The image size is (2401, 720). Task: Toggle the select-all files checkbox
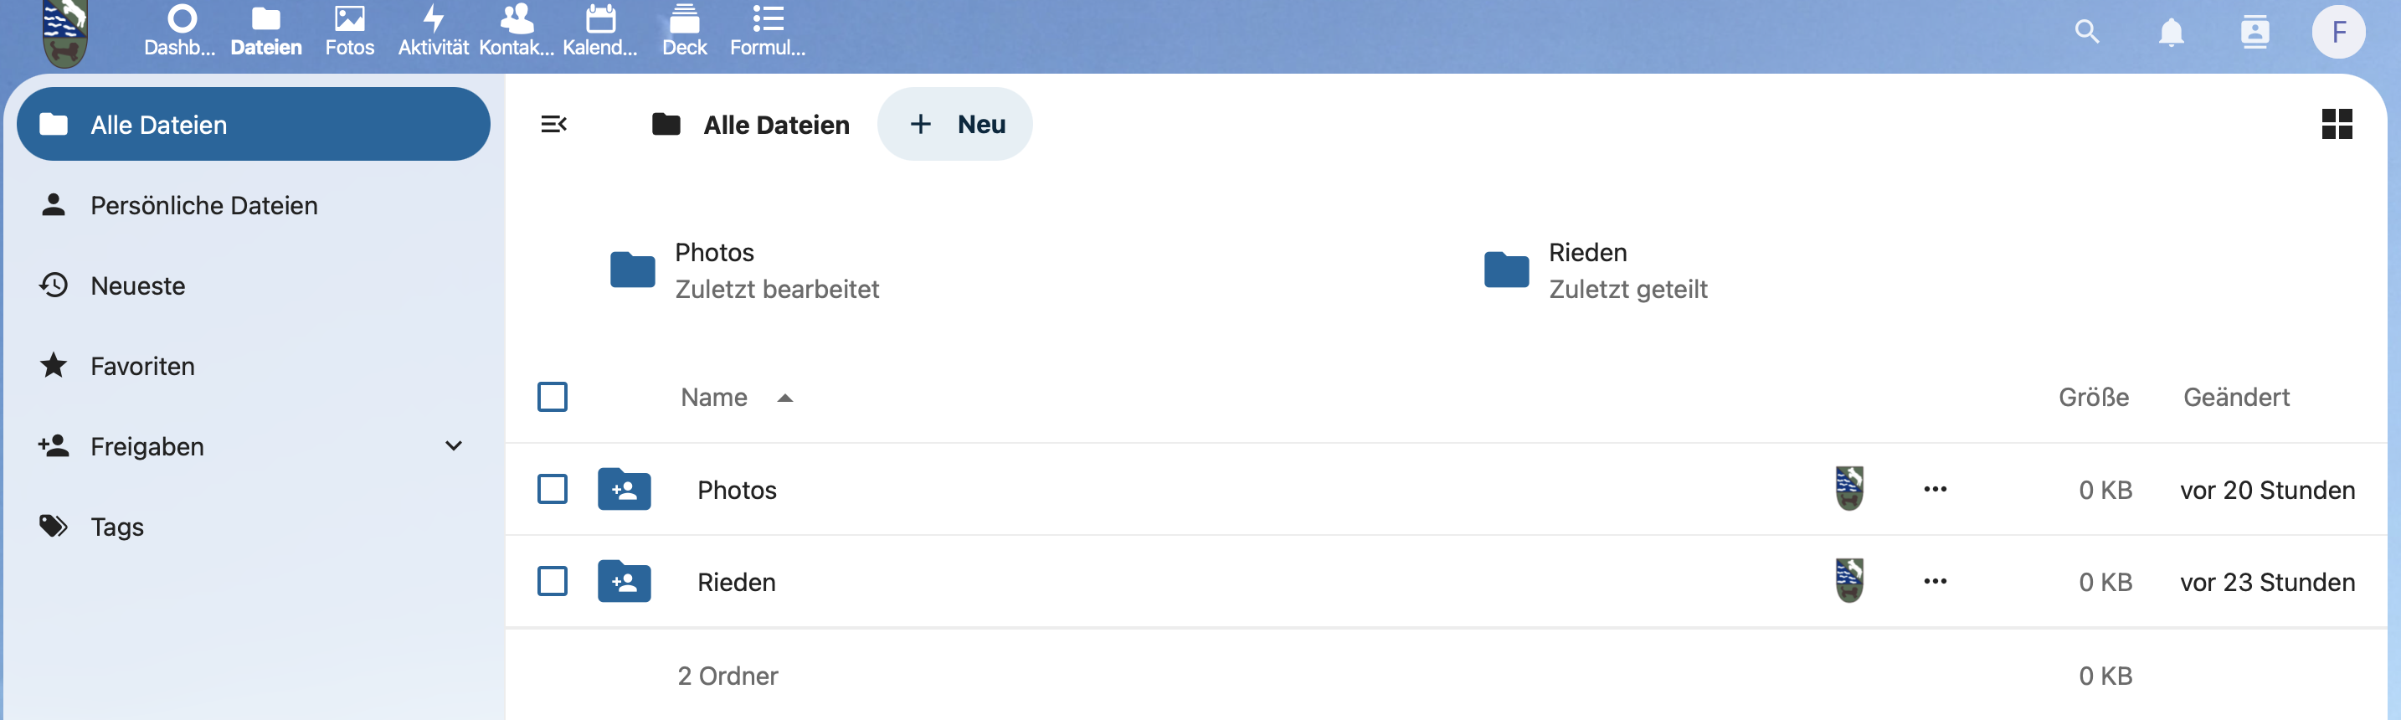[x=553, y=398]
